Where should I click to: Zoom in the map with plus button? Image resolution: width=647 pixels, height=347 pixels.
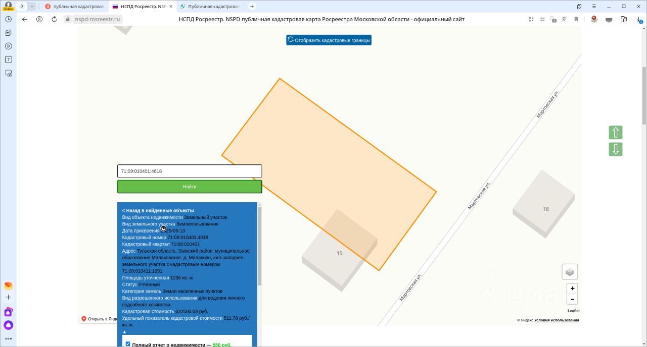[x=572, y=289]
